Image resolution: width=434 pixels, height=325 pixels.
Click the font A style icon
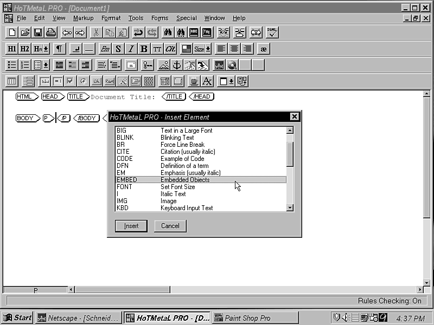click(207, 81)
